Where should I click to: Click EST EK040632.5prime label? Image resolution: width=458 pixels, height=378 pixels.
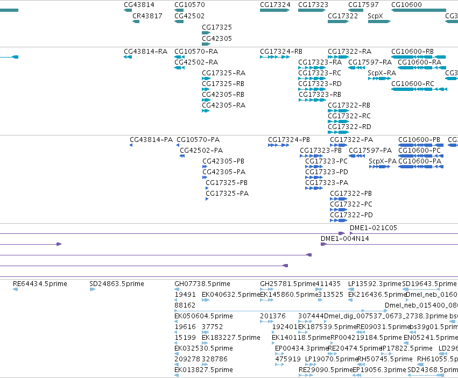(x=231, y=295)
